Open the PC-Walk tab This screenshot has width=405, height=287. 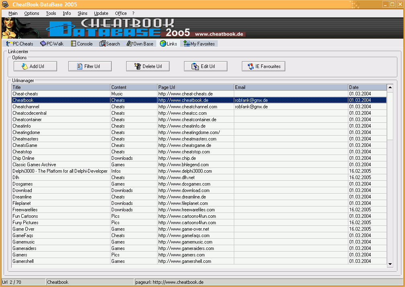click(52, 44)
